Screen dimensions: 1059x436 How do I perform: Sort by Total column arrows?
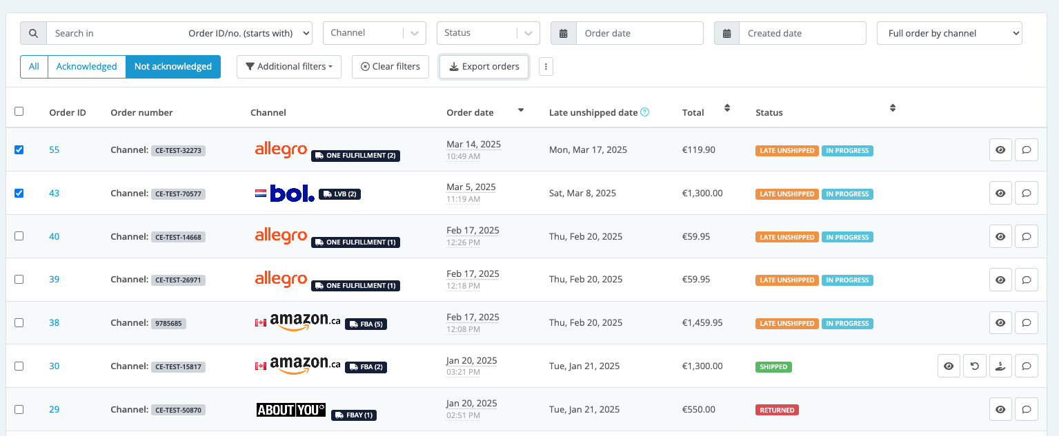coord(726,108)
